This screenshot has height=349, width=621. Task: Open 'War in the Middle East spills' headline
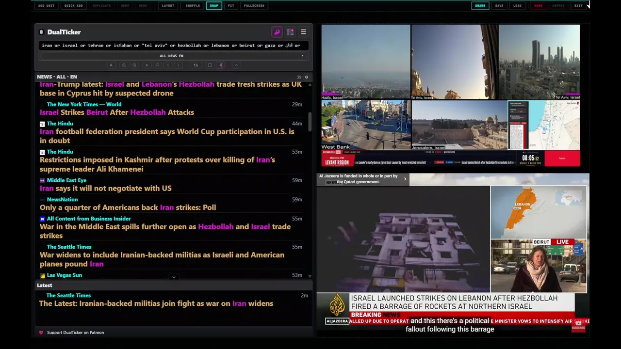pyautogui.click(x=165, y=231)
